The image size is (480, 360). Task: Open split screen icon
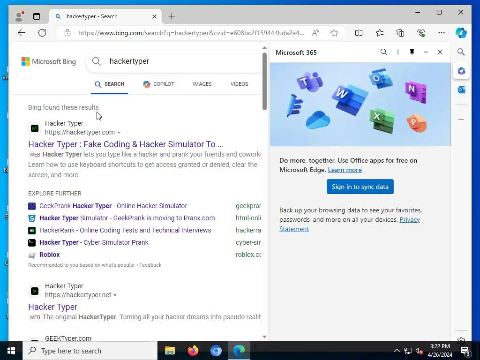(x=359, y=33)
